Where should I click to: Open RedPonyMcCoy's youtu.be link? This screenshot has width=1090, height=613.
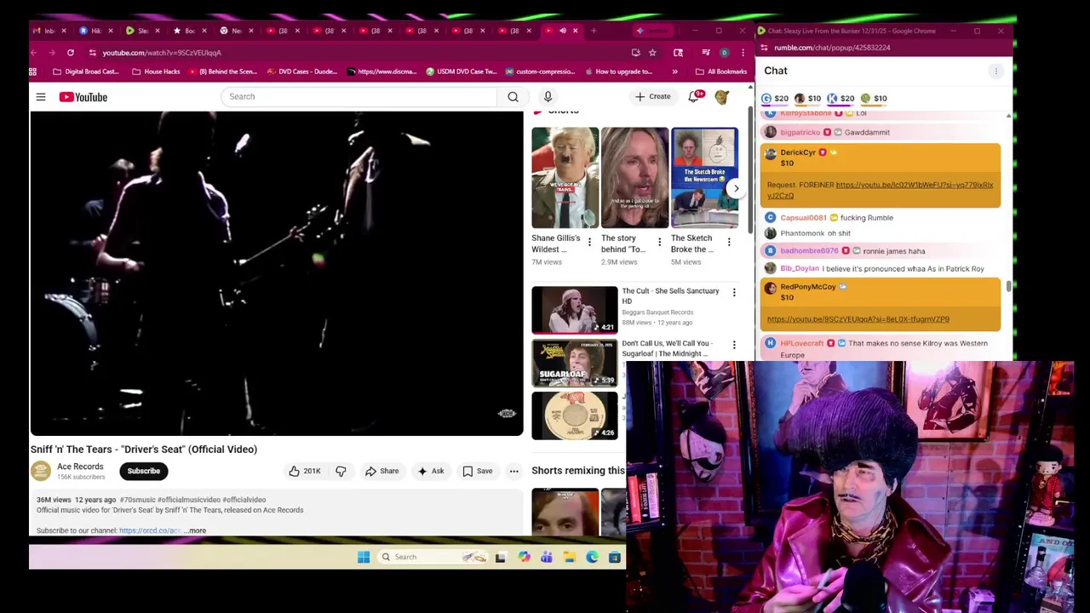point(858,319)
